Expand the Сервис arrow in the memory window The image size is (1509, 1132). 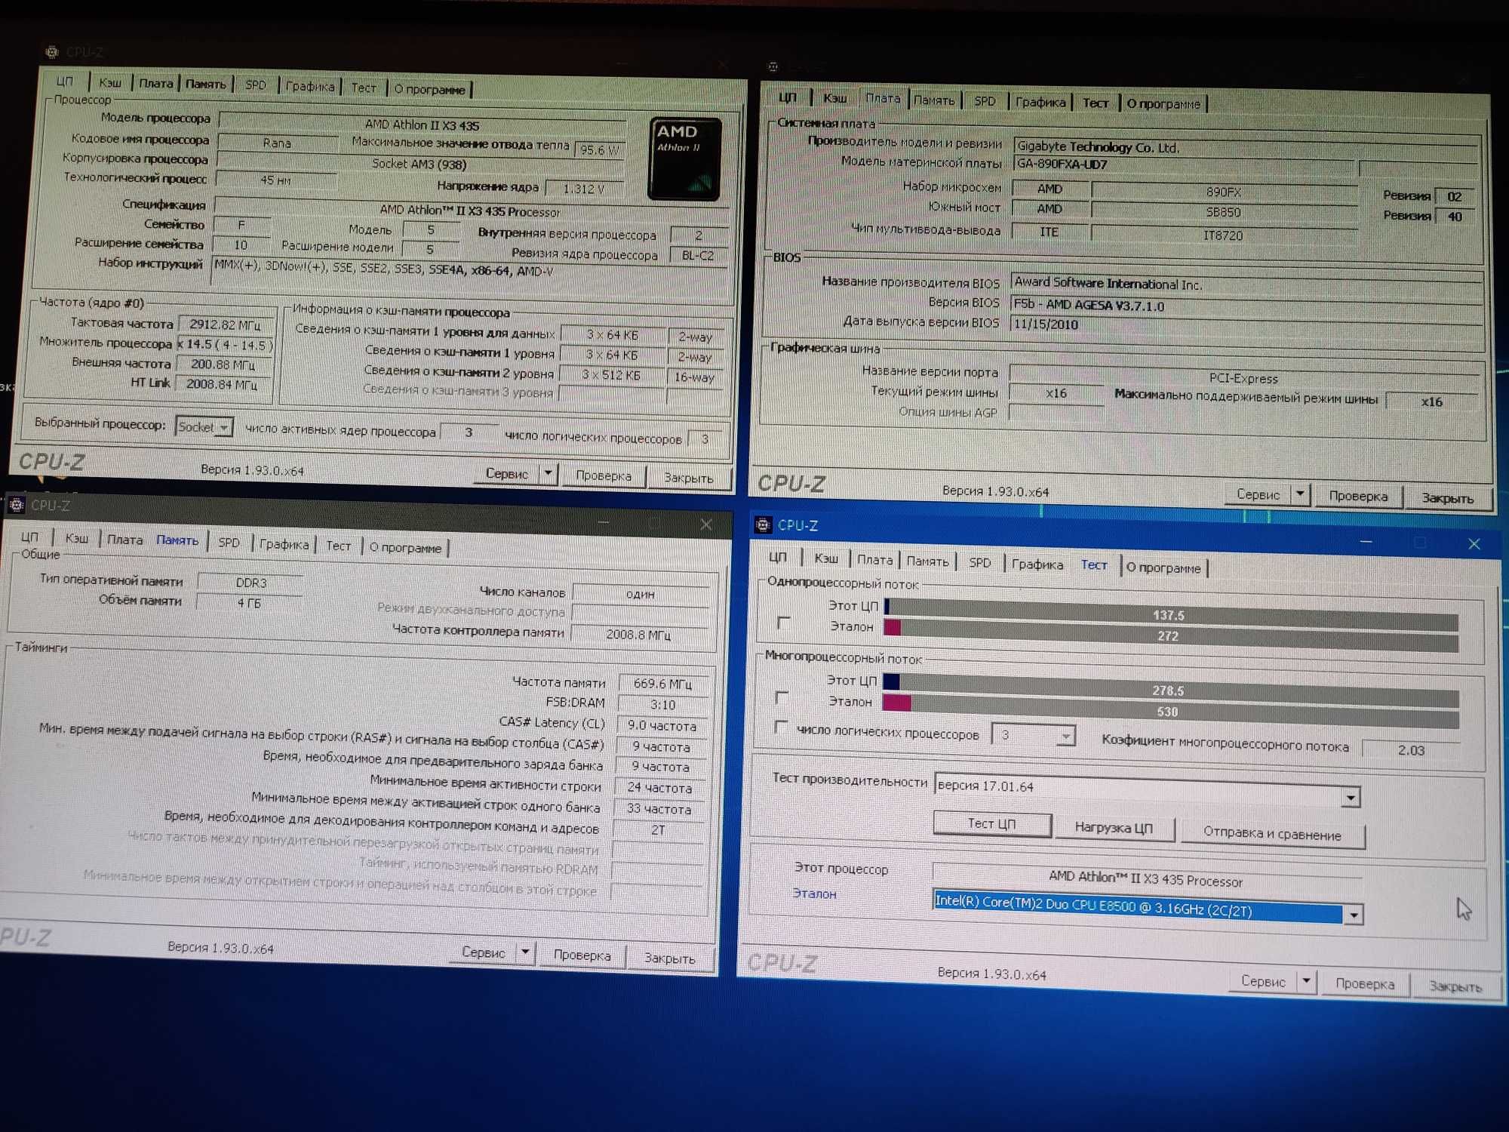[x=525, y=952]
